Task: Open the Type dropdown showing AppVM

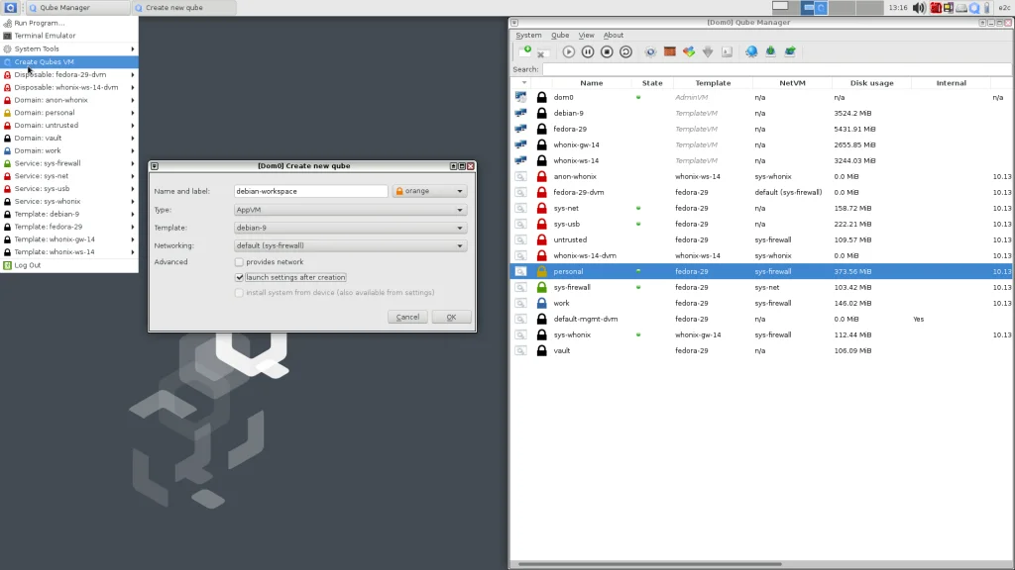Action: (350, 210)
